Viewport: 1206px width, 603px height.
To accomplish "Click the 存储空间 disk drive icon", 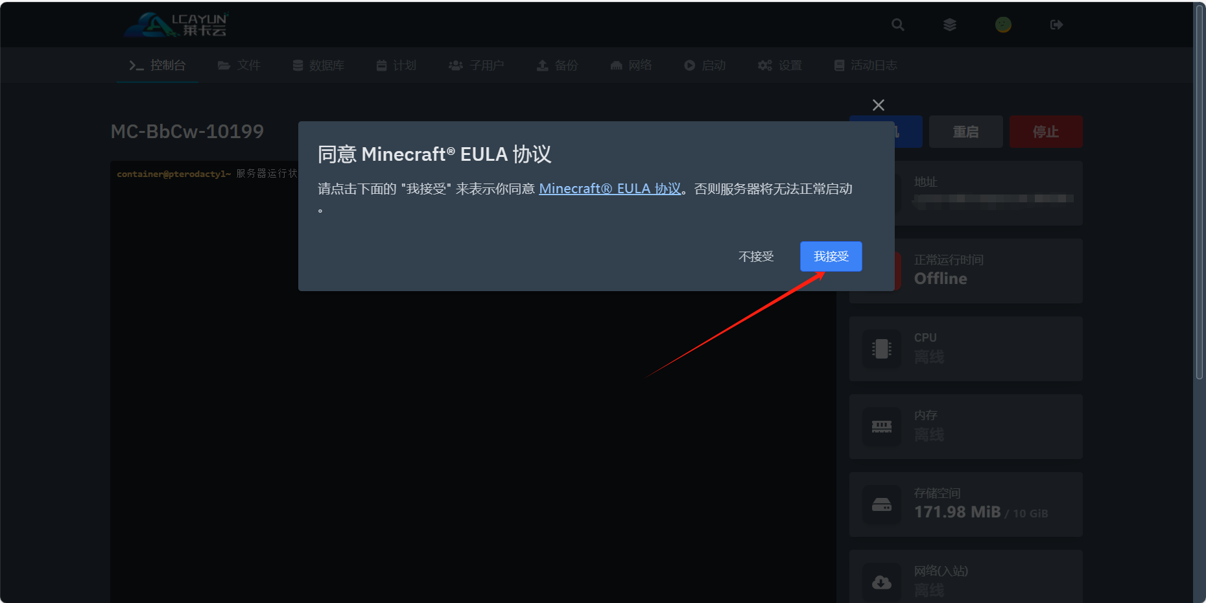I will pyautogui.click(x=882, y=504).
